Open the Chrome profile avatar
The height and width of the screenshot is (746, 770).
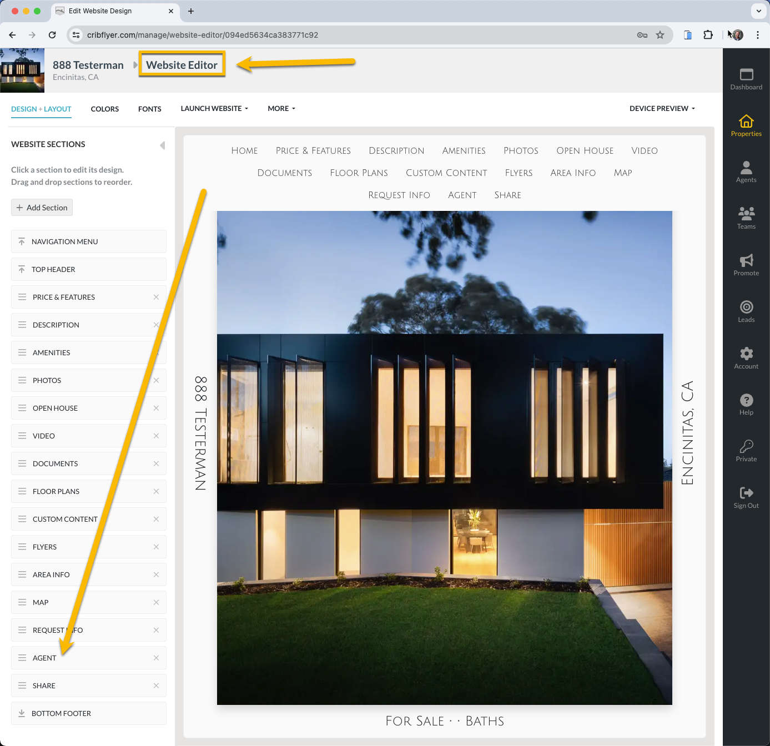(737, 35)
